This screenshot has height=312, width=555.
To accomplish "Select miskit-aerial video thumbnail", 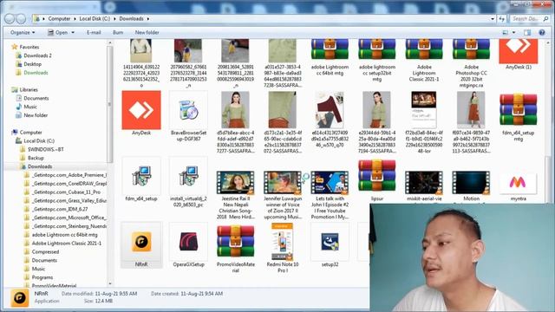I will point(424,183).
